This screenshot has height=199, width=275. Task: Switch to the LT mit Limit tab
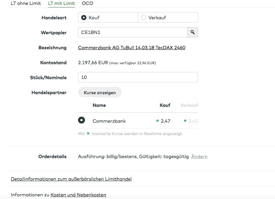61,3
